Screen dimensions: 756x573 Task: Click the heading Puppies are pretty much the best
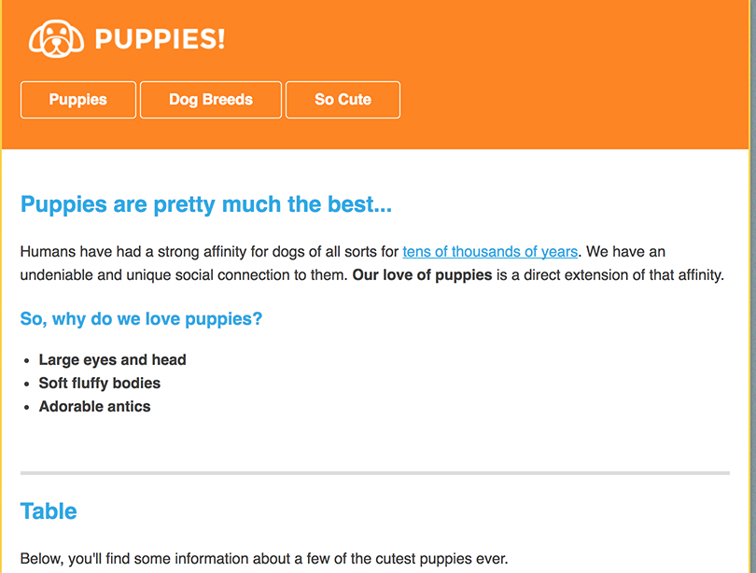206,204
